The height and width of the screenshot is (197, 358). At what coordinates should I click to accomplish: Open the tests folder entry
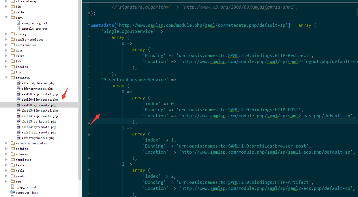tap(20, 165)
